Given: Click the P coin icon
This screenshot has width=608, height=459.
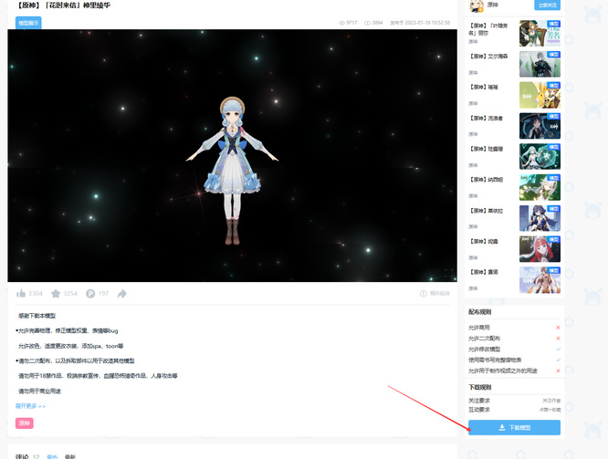Looking at the screenshot, I should coord(90,294).
